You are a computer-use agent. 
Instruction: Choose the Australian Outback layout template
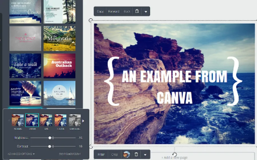pos(59,66)
